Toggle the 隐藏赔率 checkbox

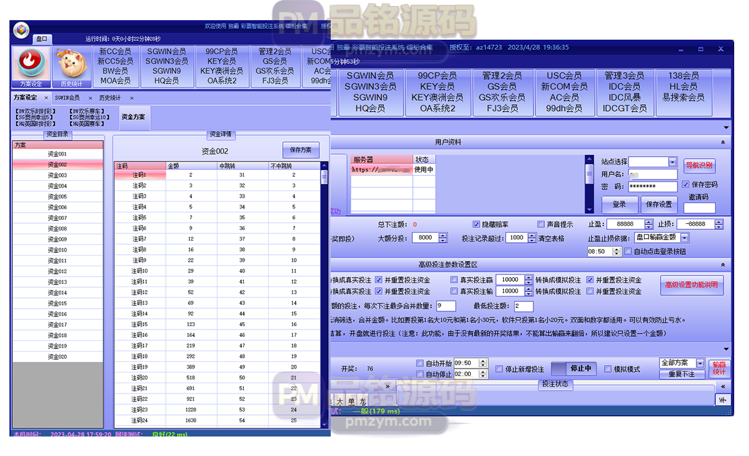click(x=476, y=224)
